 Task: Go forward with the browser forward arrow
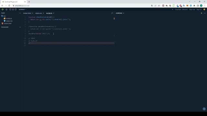[x=6, y=6]
